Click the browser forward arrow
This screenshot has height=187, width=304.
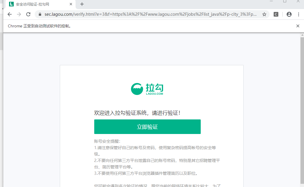coord(19,14)
